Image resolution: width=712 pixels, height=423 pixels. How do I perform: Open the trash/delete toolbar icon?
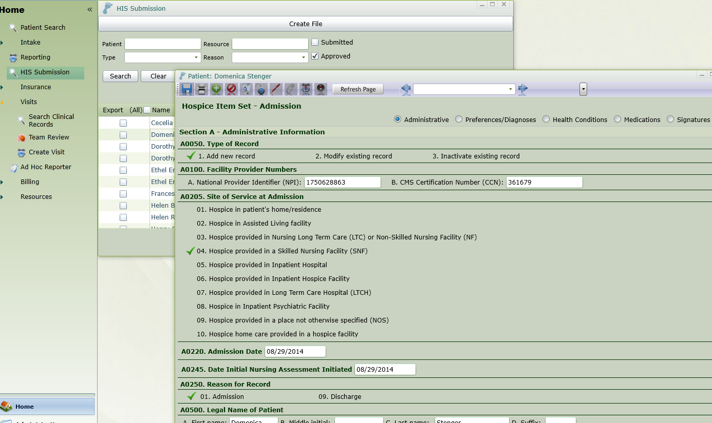[x=246, y=89]
